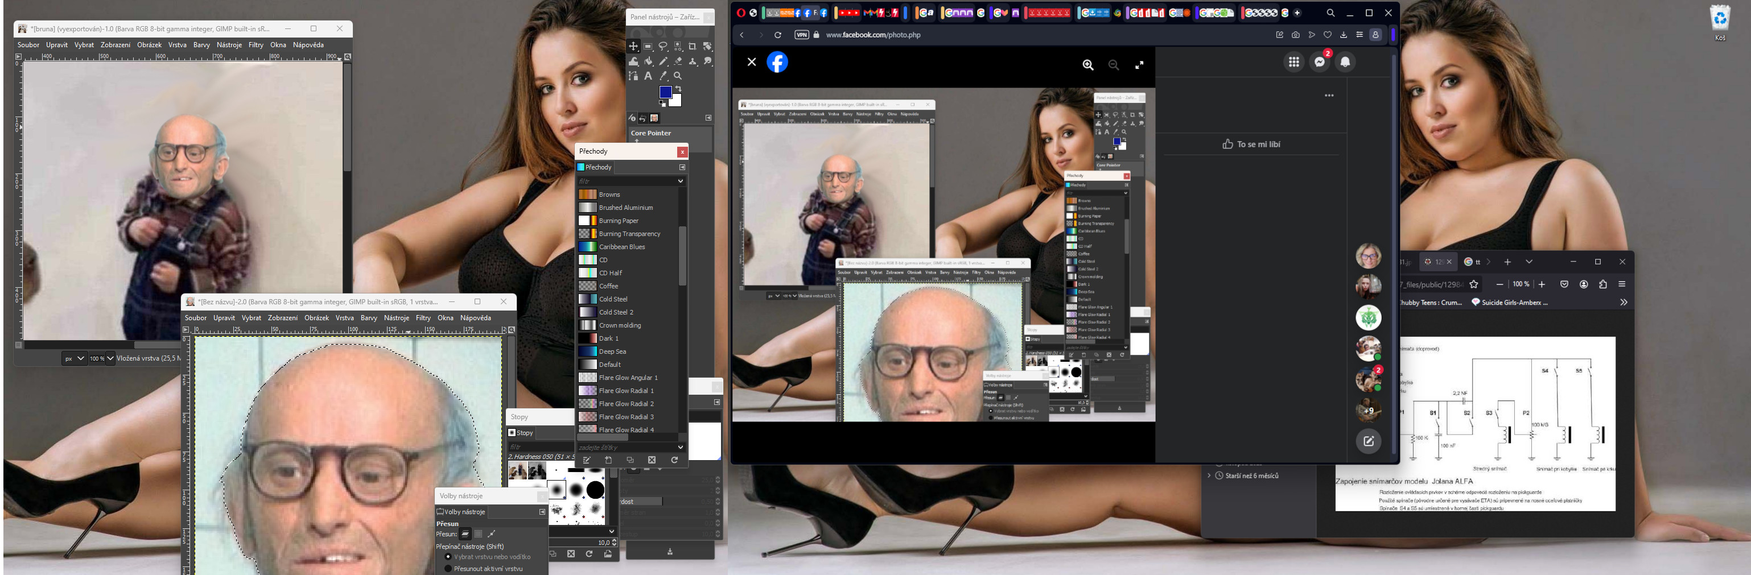
Task: Toggle move layer mode in Přesun options
Action: pyautogui.click(x=465, y=534)
